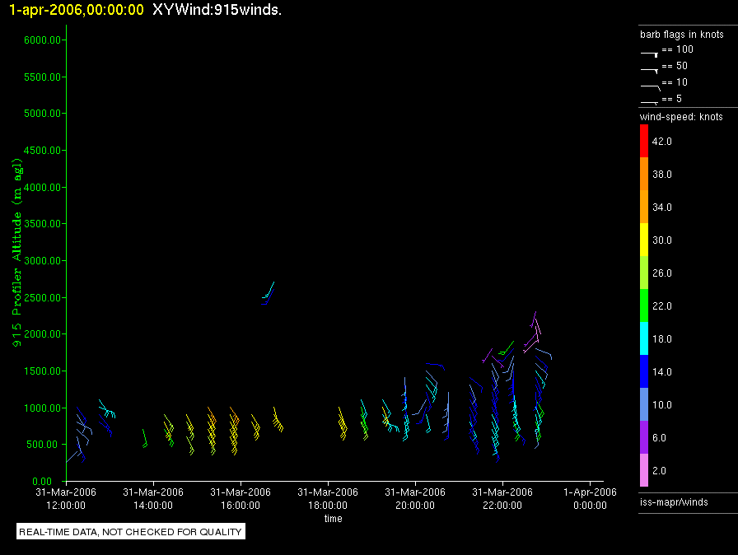Click the 1500.00 altitude tick label
The image size is (738, 555).
coord(43,371)
